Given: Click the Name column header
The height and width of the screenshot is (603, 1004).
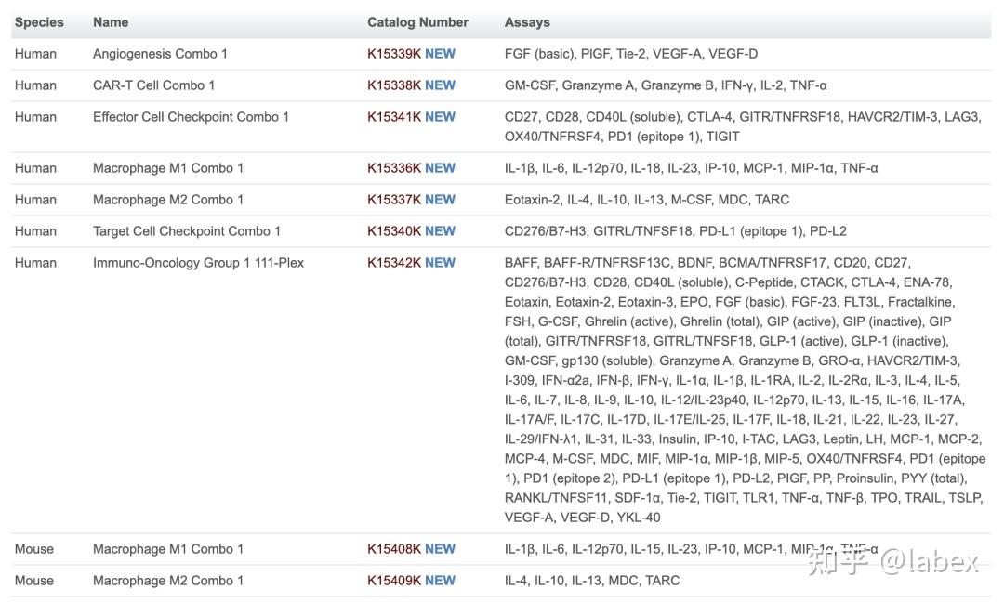Looking at the screenshot, I should (x=111, y=22).
